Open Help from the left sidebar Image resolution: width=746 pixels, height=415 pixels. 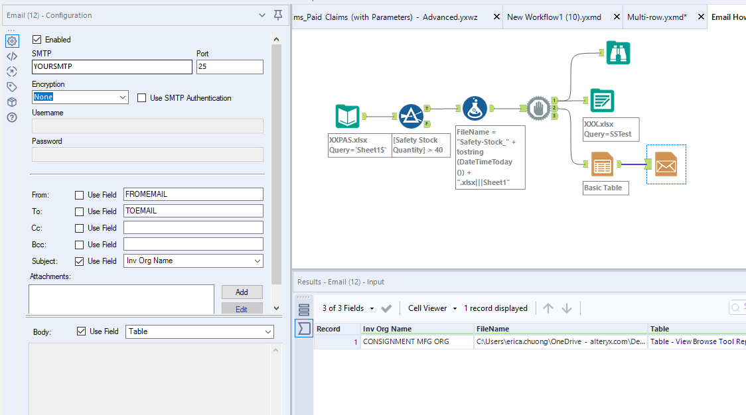[12, 117]
